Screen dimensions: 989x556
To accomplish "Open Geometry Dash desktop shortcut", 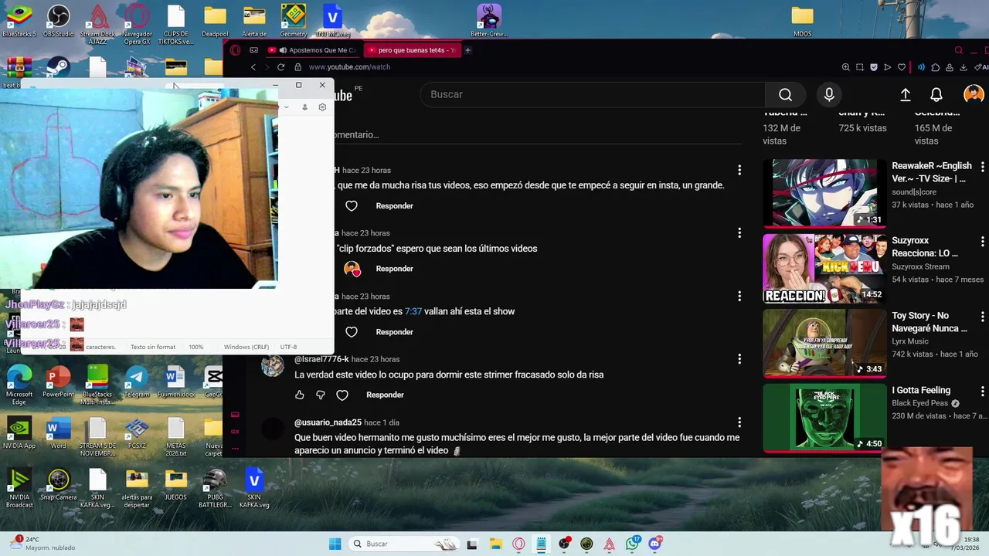I will 294,21.
